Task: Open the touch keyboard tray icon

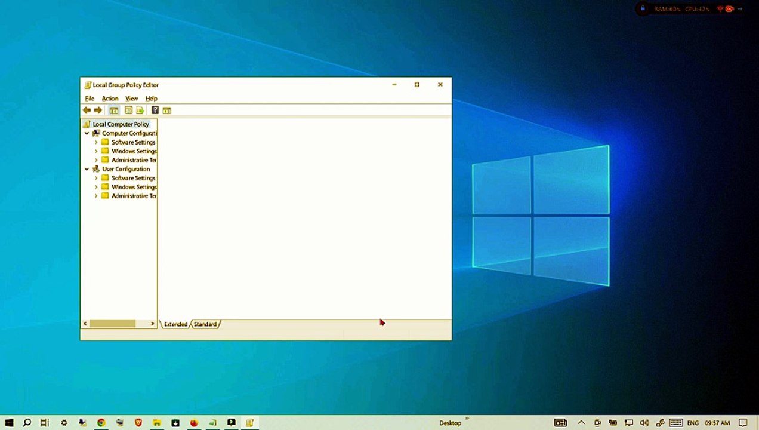Action: [676, 423]
